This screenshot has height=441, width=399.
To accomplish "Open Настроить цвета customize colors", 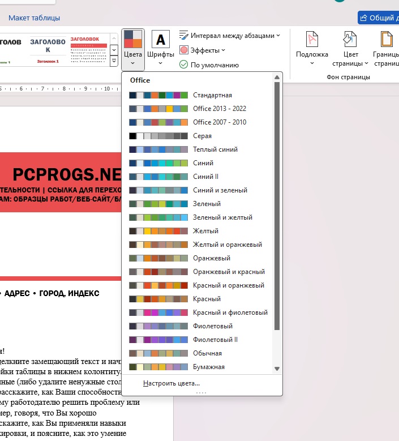I will (171, 383).
